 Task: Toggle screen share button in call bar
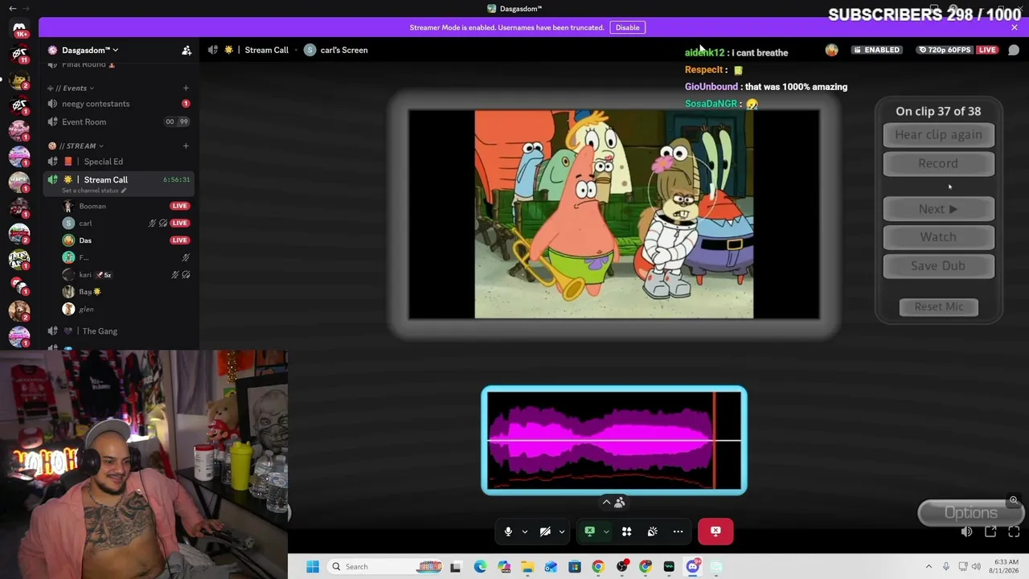pos(590,532)
